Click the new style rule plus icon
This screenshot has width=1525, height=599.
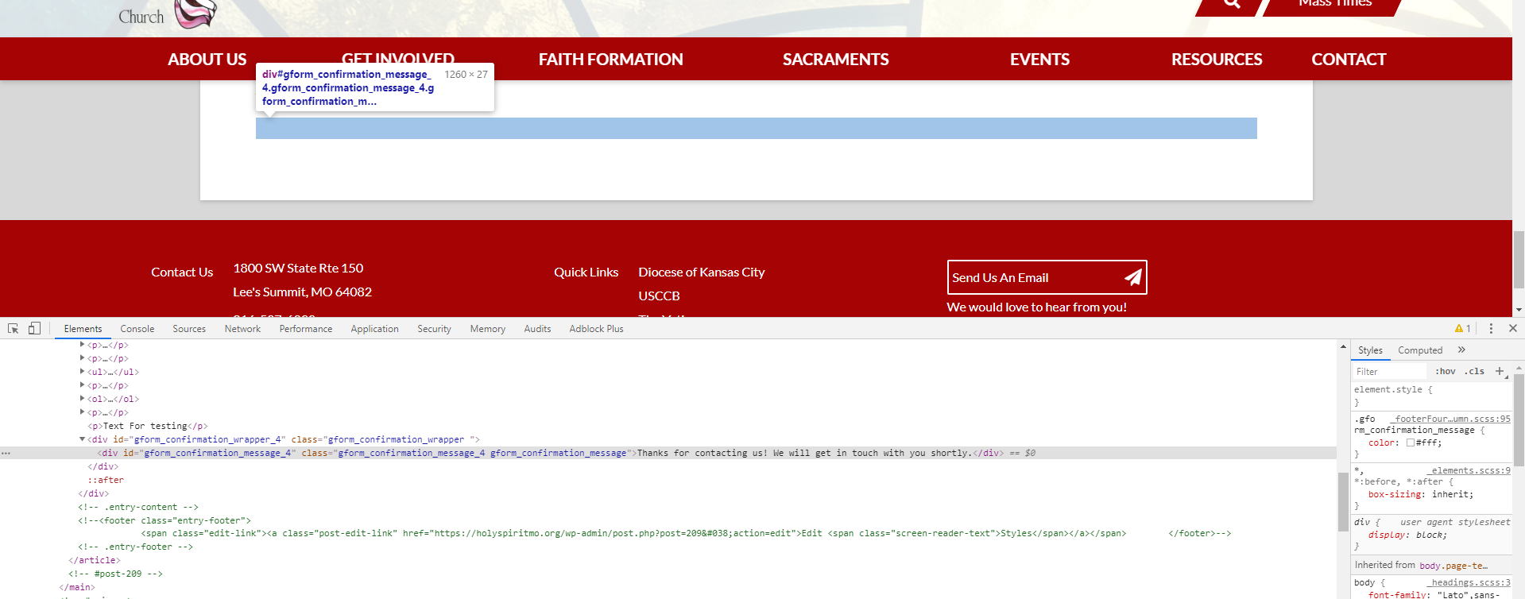[x=1500, y=371]
